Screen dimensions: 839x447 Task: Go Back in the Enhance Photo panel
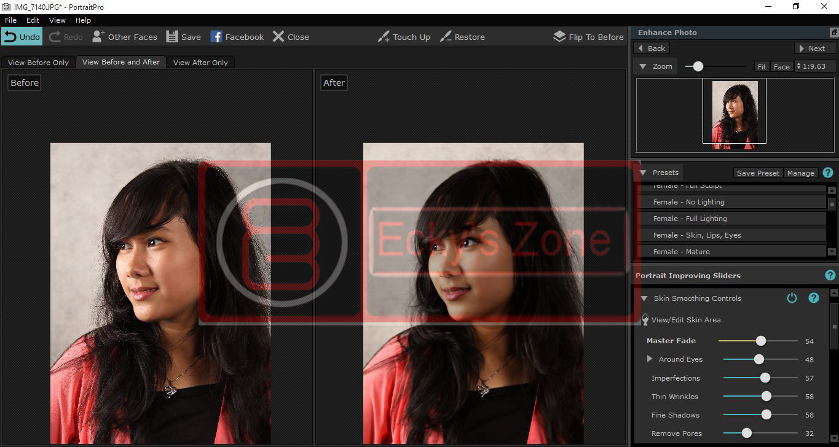click(651, 49)
